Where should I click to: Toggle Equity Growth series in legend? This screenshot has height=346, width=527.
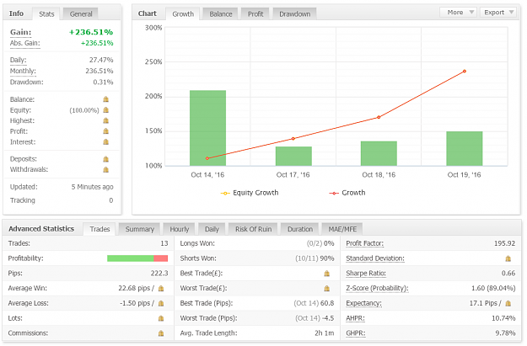coord(250,193)
